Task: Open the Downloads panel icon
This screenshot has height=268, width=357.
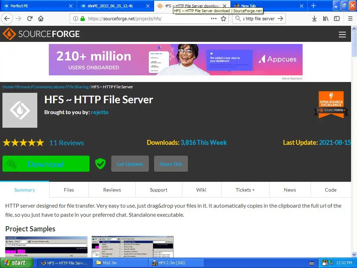Action: (314, 18)
